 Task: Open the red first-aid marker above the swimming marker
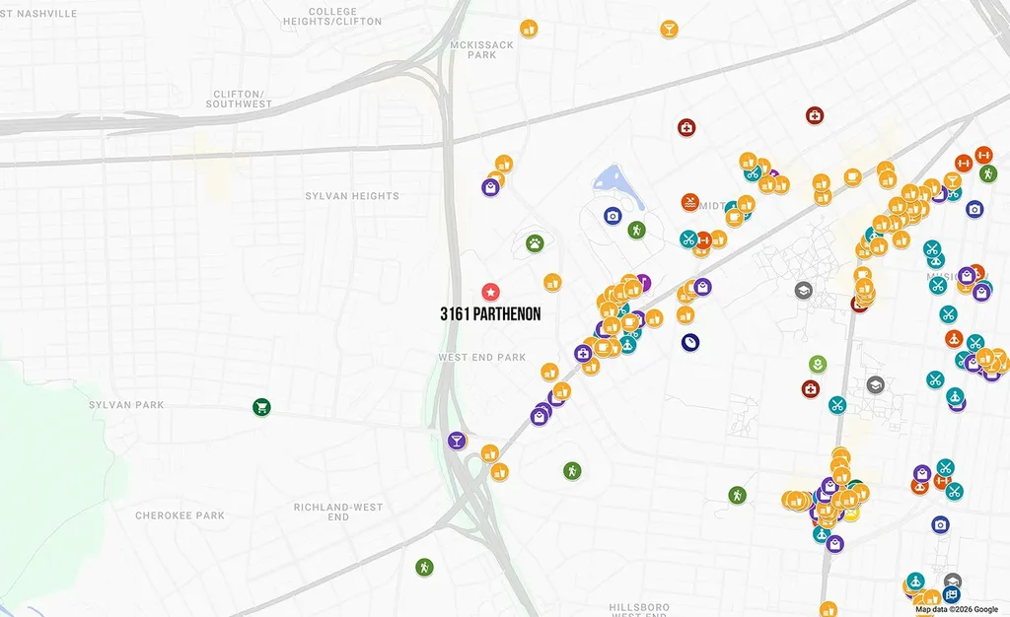(x=686, y=127)
